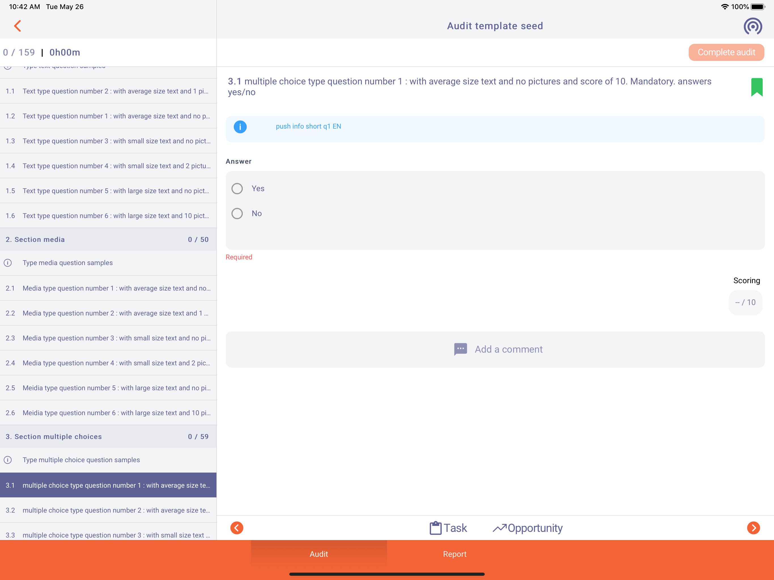Tap the 0 / 159 progress counter
This screenshot has height=580, width=774.
pos(19,52)
